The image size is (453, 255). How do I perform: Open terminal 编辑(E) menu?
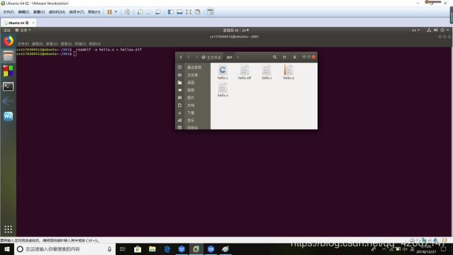[37, 44]
